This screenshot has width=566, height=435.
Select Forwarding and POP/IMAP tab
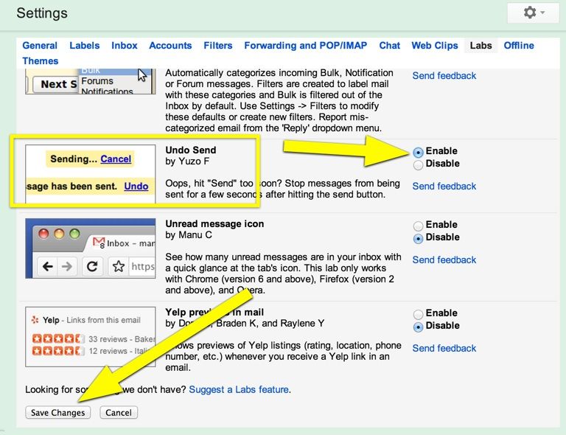coord(306,46)
